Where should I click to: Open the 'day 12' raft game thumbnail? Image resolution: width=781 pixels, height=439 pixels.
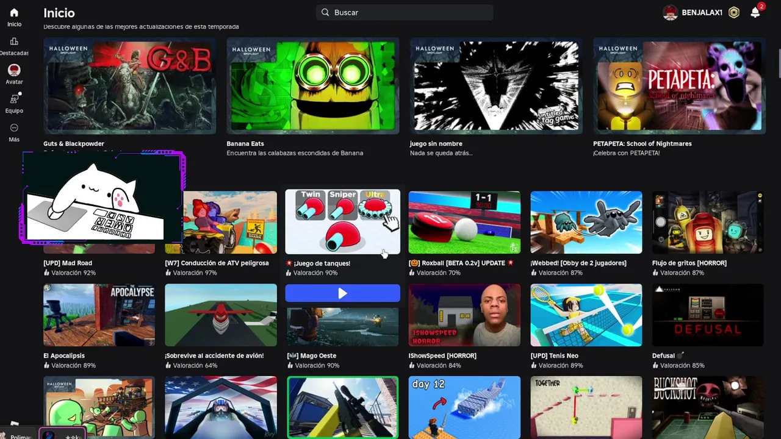point(464,407)
